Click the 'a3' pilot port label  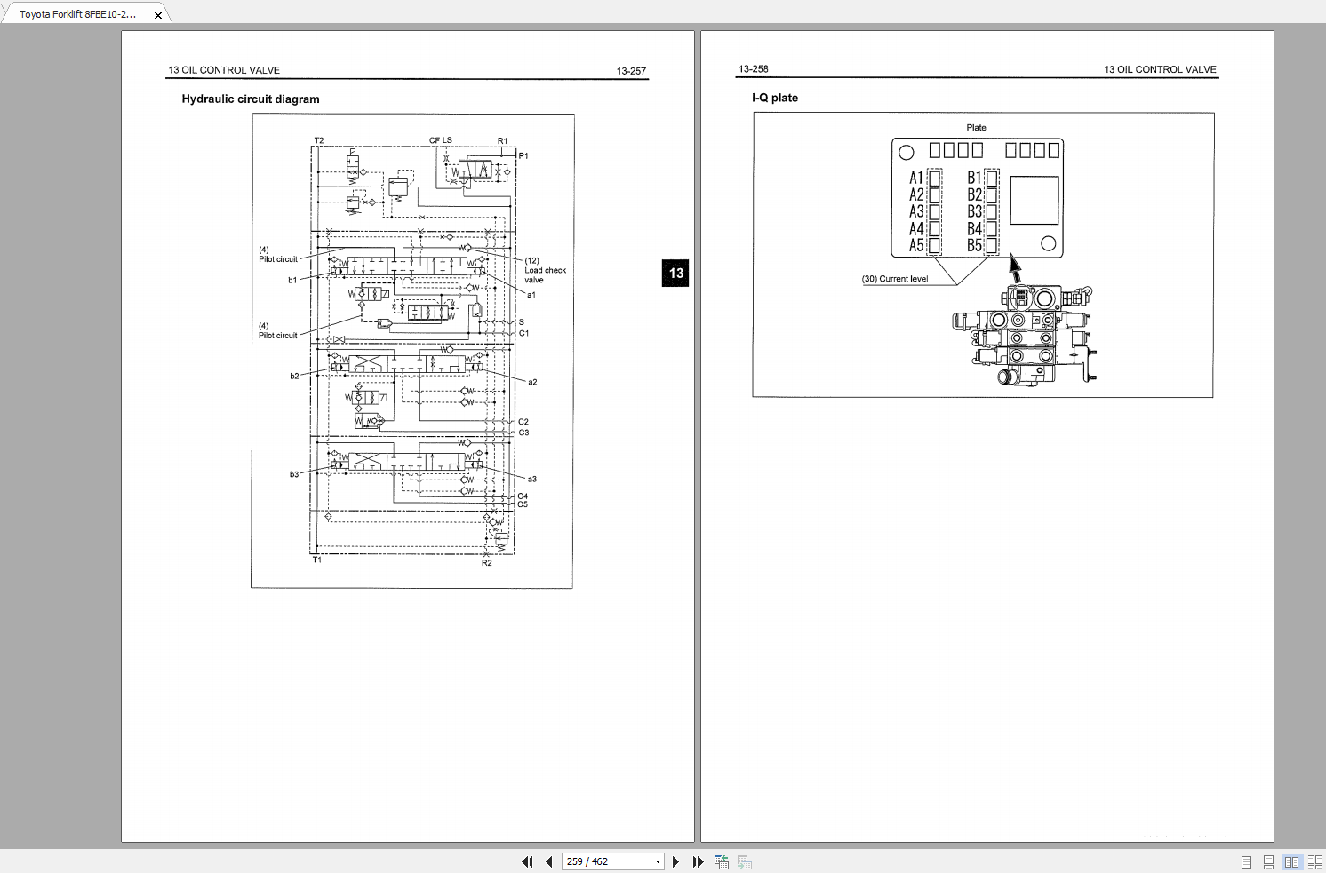[532, 480]
